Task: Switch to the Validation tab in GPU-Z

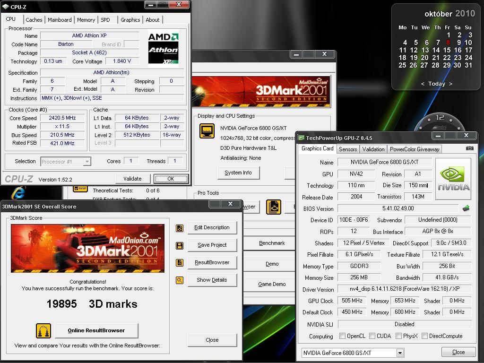Action: (x=373, y=149)
